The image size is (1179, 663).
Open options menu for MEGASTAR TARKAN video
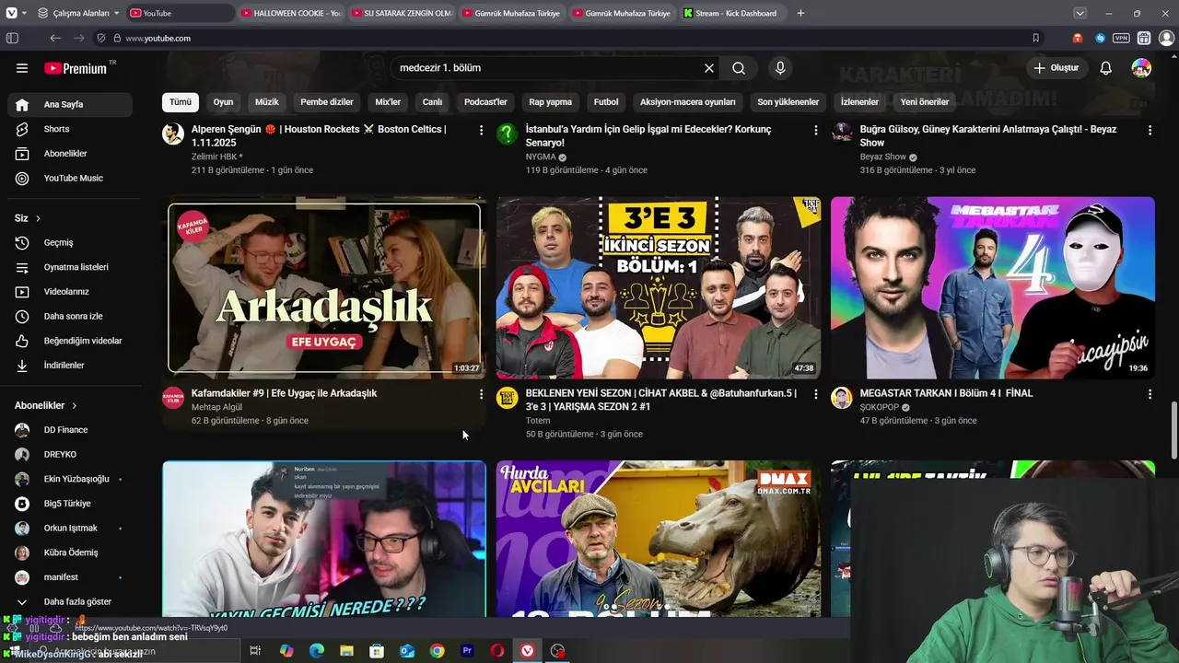coord(1150,394)
